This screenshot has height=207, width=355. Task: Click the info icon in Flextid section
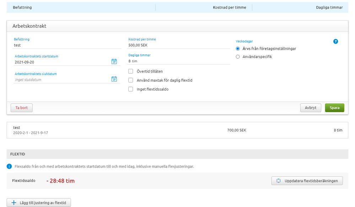coord(10,167)
